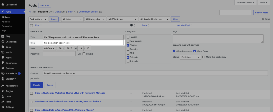
Task: Check the Security category
Action: tap(128, 49)
